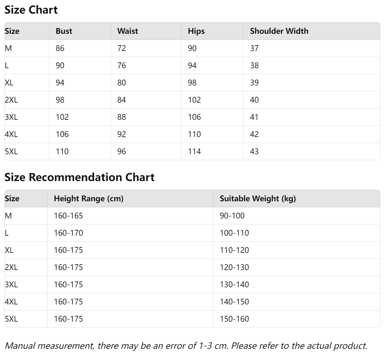Click the Size Recommendation Chart heading
The height and width of the screenshot is (353, 385).
(x=79, y=177)
